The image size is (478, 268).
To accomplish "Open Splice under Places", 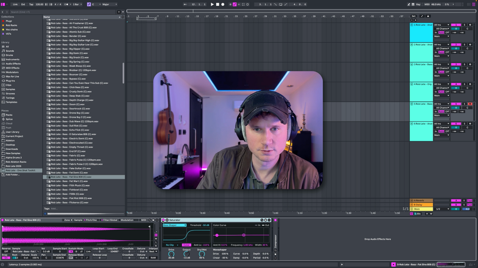I will (x=9, y=119).
